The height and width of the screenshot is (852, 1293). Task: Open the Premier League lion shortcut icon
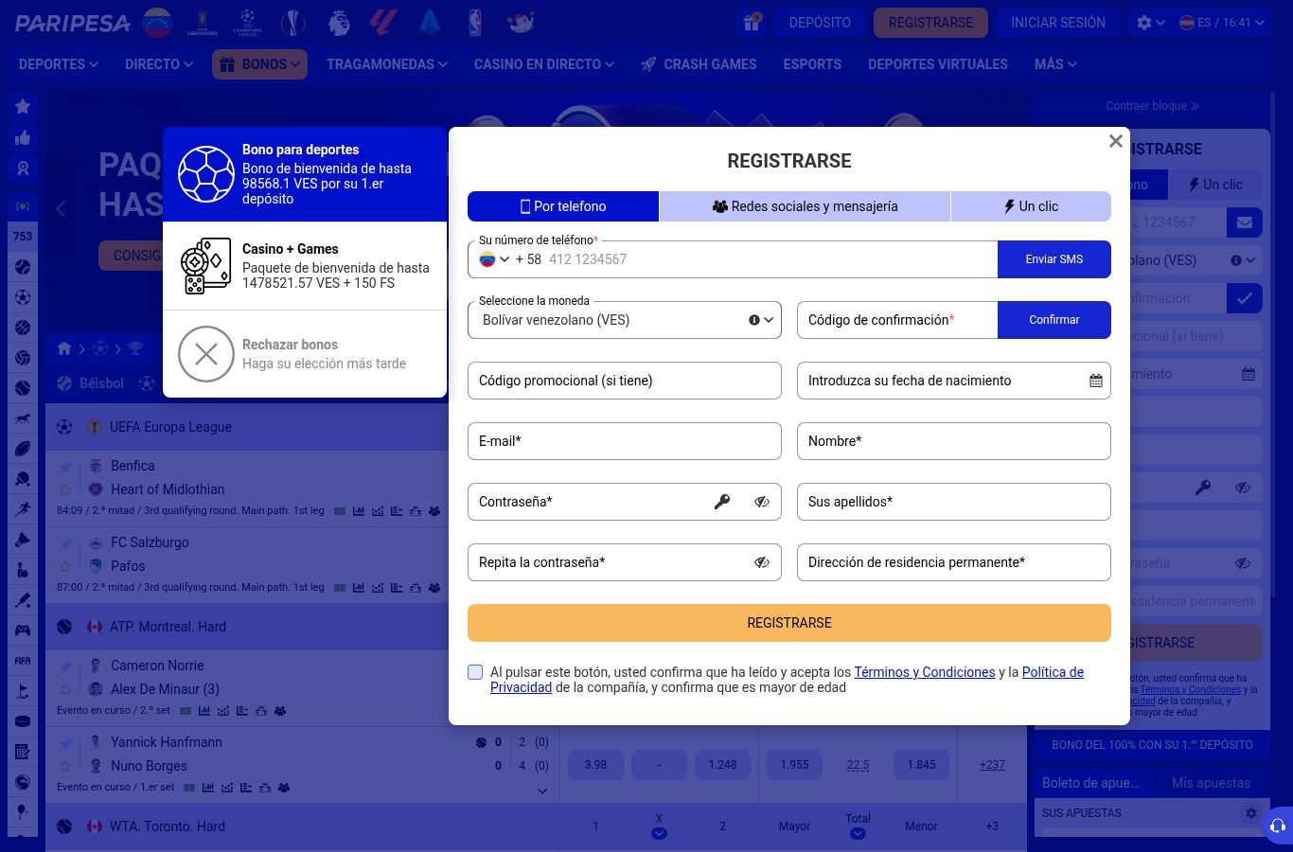[x=339, y=22]
